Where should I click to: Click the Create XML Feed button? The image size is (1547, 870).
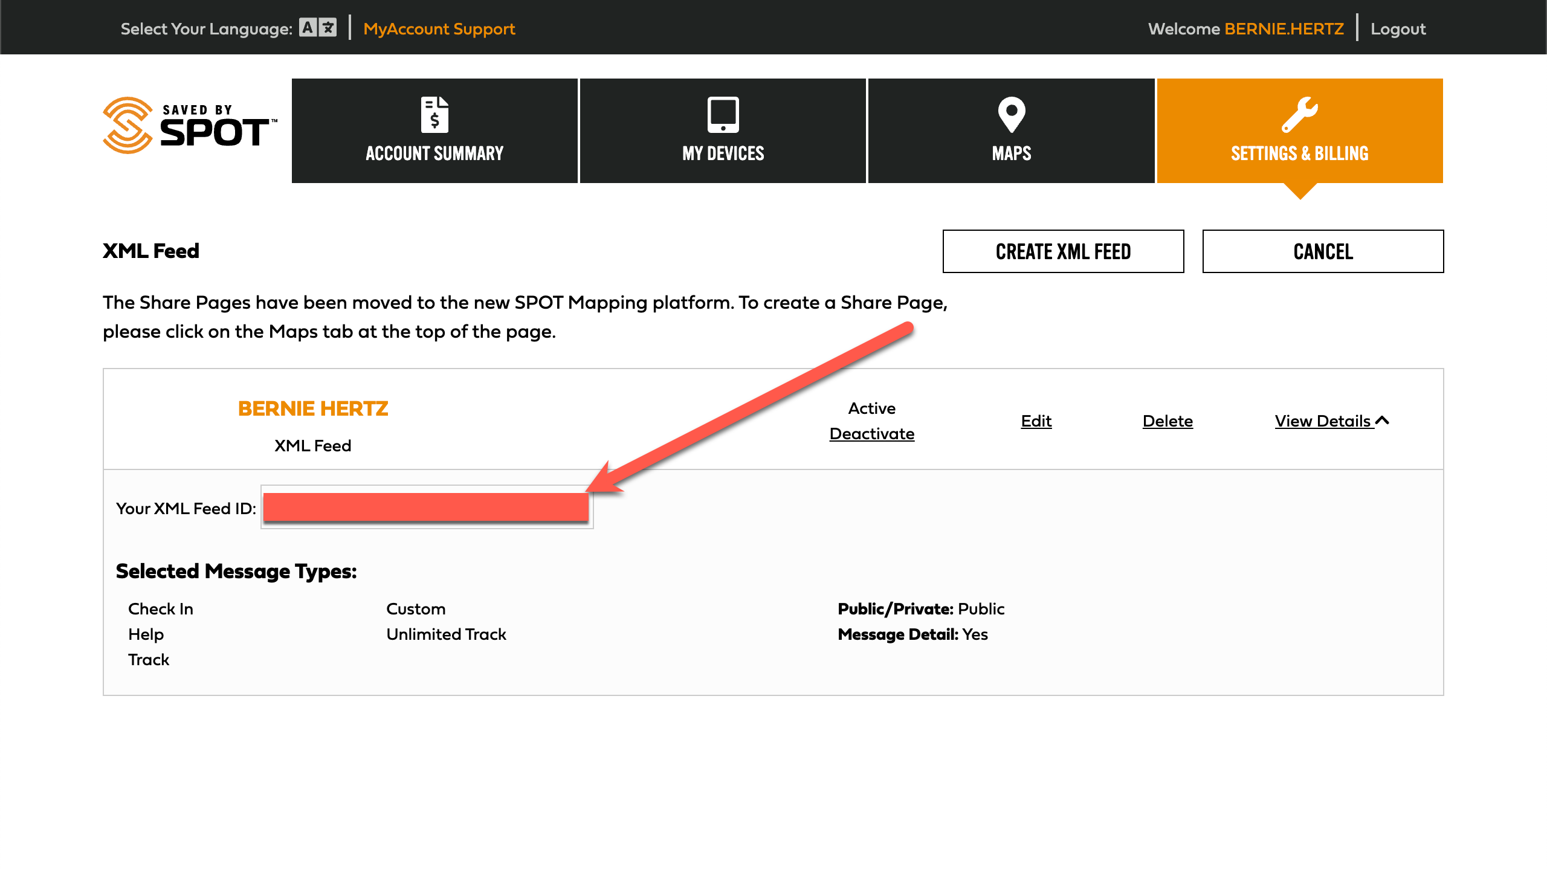[1063, 251]
